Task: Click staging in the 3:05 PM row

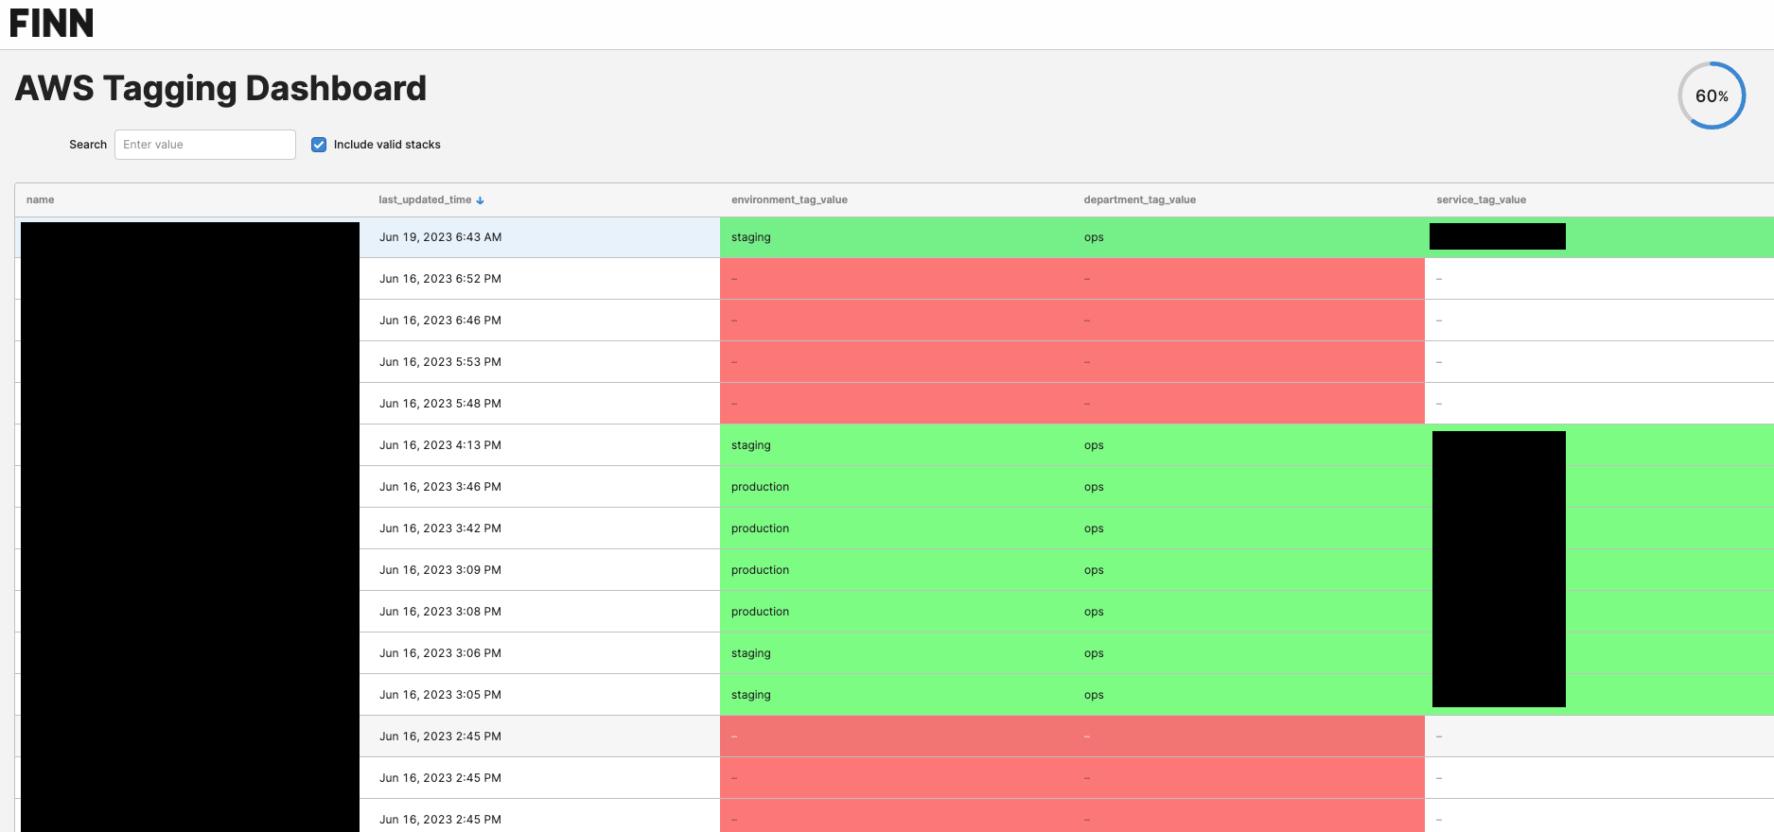Action: [751, 695]
